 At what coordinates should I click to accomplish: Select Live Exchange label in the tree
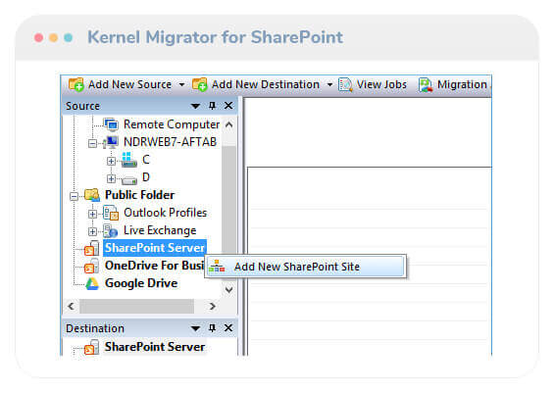[x=160, y=230]
